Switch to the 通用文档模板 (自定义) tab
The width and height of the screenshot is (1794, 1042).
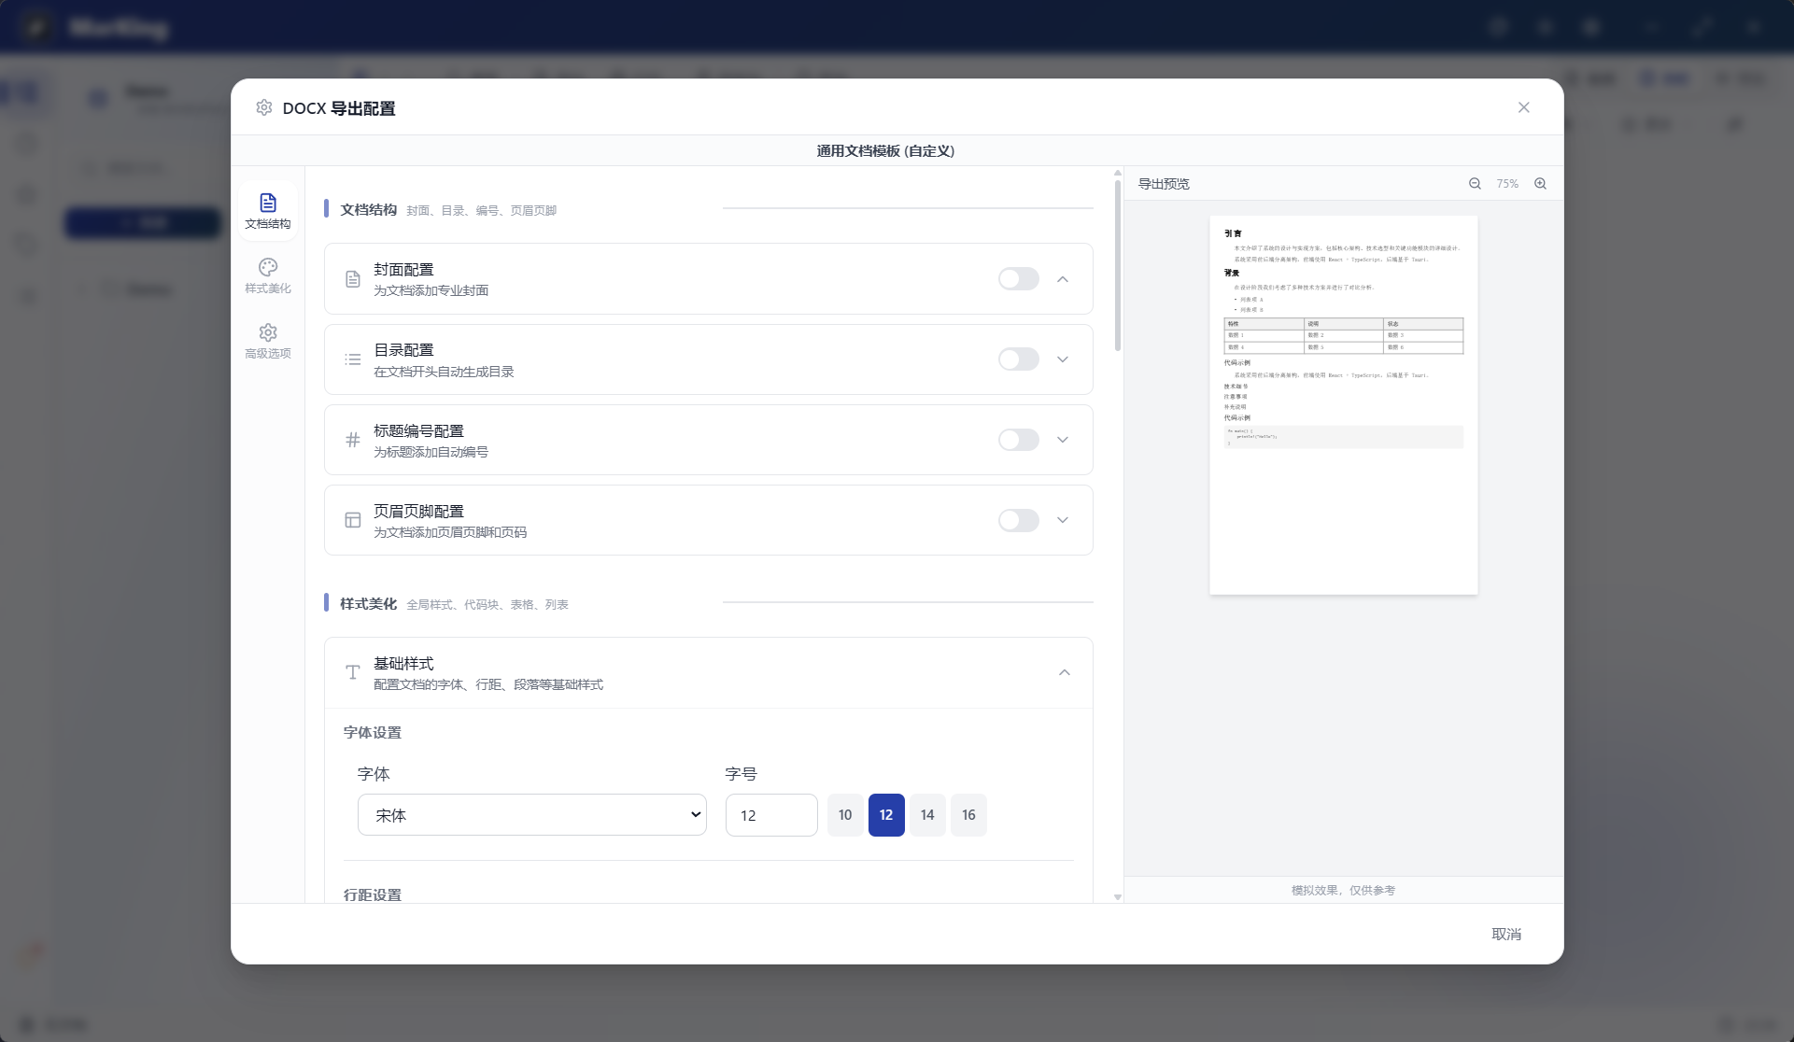tap(883, 150)
